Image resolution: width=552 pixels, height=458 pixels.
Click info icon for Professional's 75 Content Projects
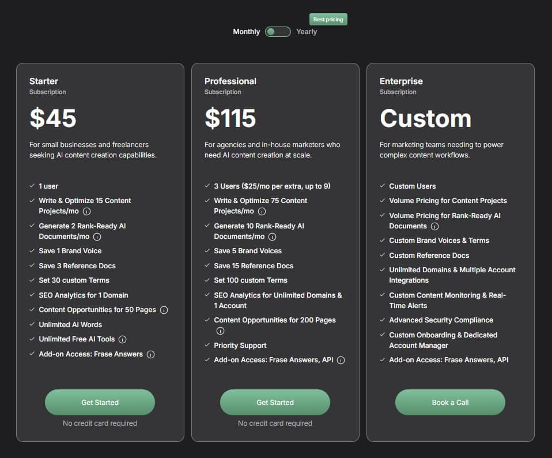click(262, 211)
